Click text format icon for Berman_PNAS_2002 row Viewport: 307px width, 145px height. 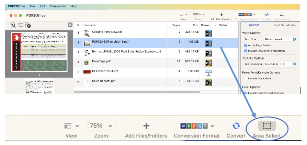click(x=208, y=53)
